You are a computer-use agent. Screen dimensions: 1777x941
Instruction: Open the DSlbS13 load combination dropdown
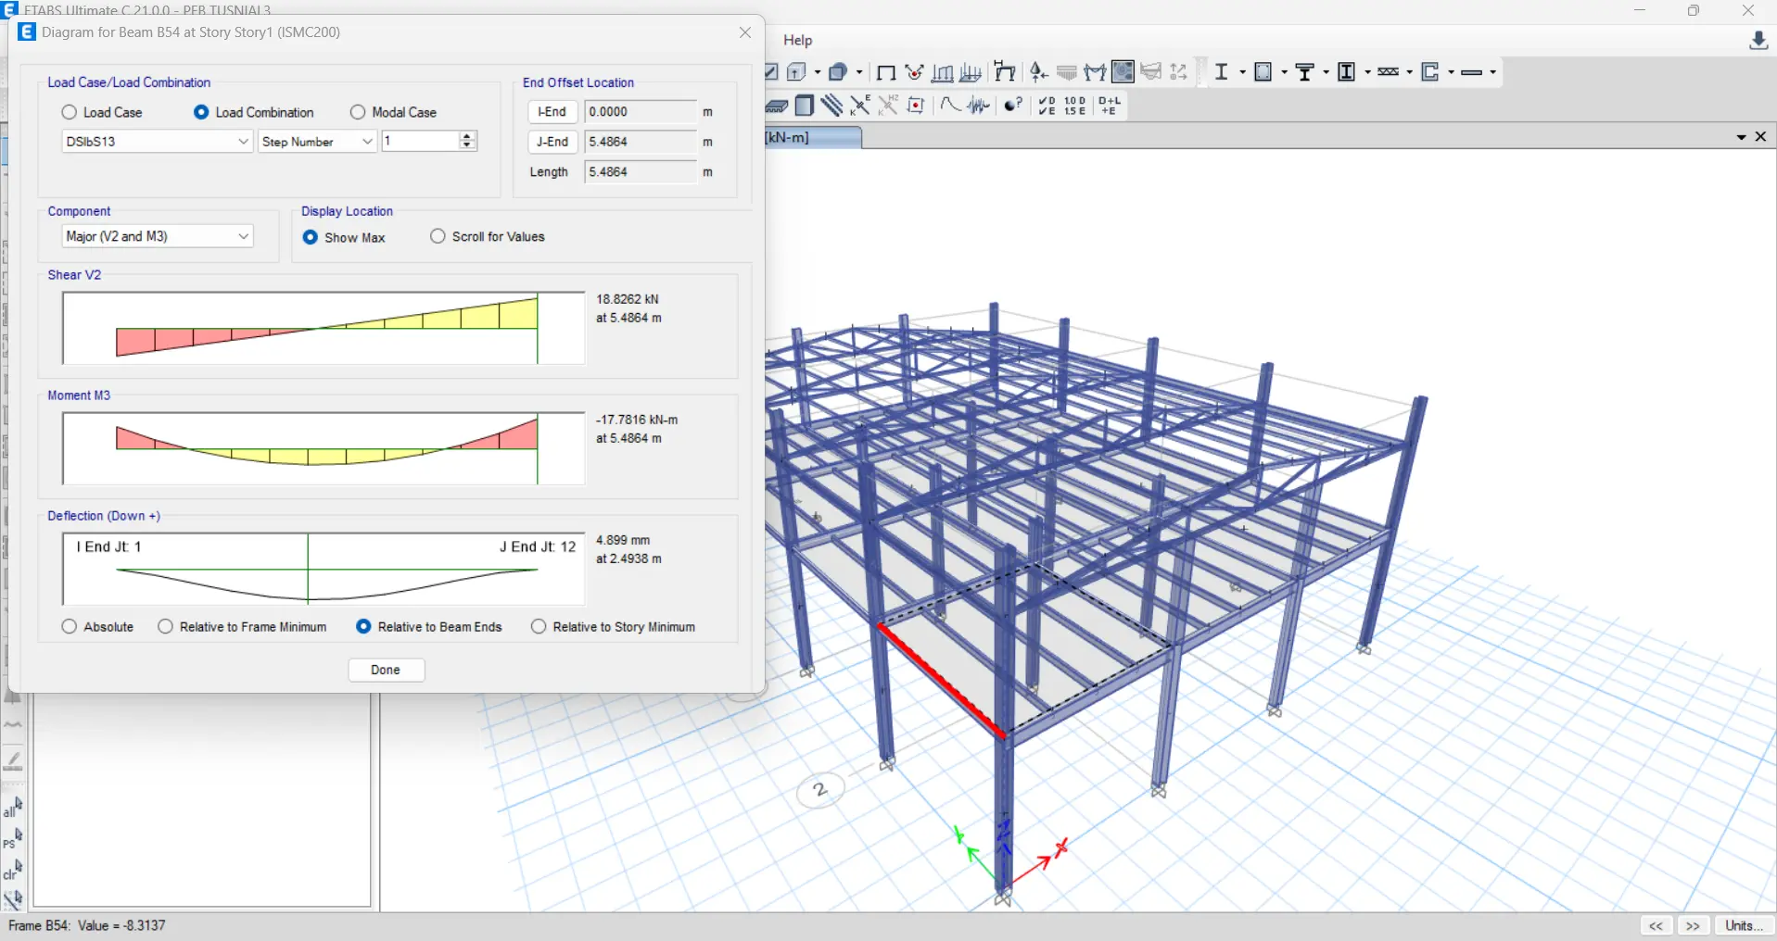tap(242, 141)
